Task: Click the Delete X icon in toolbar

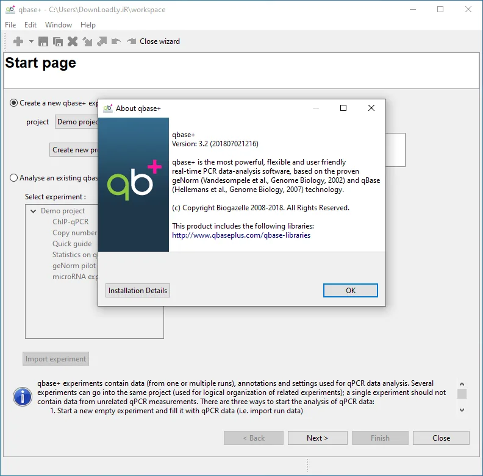Action: pyautogui.click(x=73, y=41)
